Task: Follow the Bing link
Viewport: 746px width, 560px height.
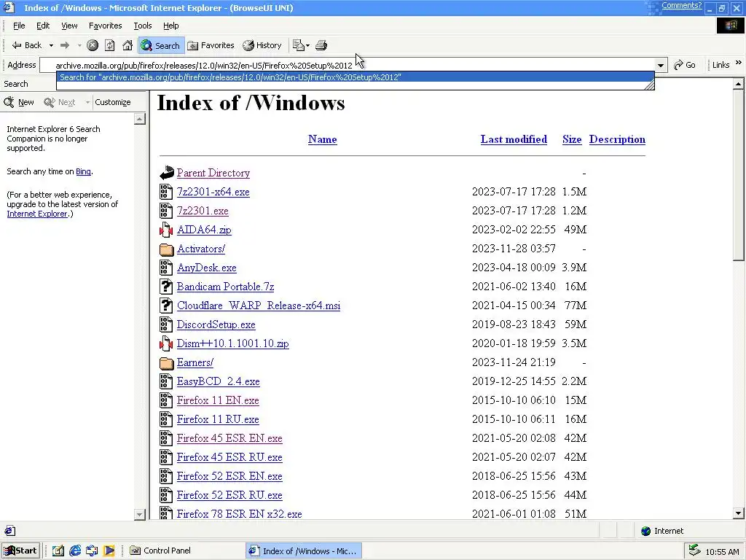Action: [83, 171]
